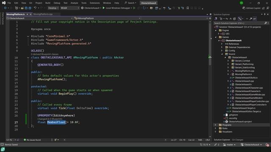Click the code cleanup brush icon
The image size is (271, 152).
click(55, 140)
